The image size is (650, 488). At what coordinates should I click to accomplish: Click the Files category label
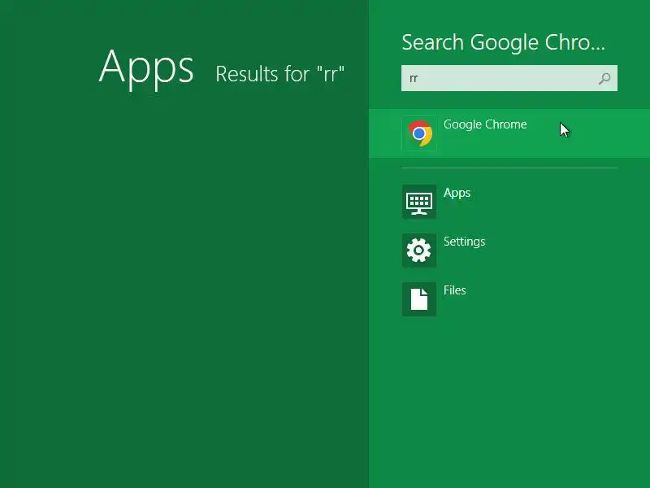455,290
